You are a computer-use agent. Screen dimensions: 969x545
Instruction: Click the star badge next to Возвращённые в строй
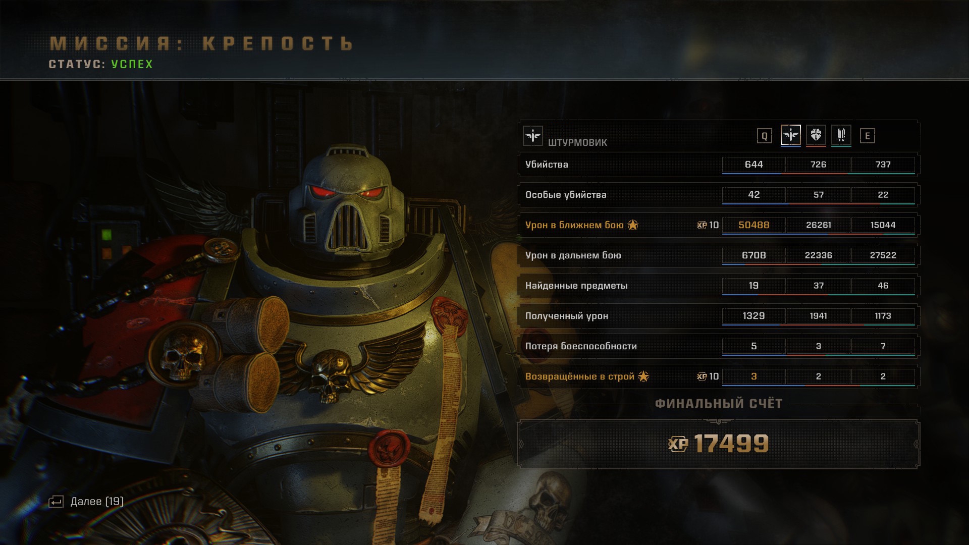coord(643,376)
